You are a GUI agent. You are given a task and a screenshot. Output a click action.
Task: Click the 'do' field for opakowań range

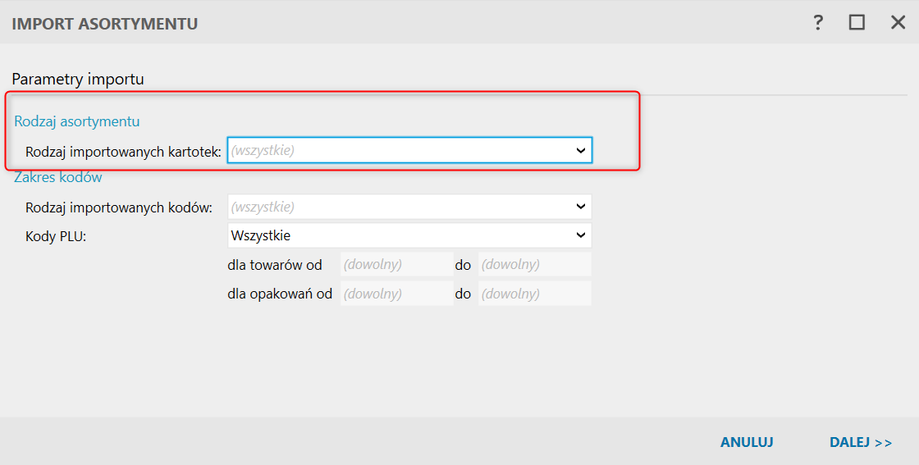(534, 294)
